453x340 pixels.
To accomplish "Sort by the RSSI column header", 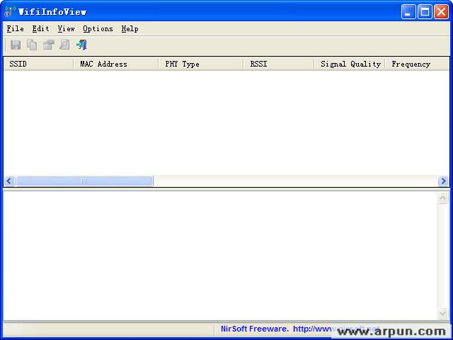I will coord(279,64).
